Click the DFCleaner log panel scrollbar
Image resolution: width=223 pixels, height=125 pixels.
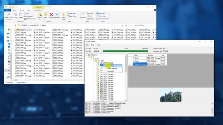(x=213, y=109)
